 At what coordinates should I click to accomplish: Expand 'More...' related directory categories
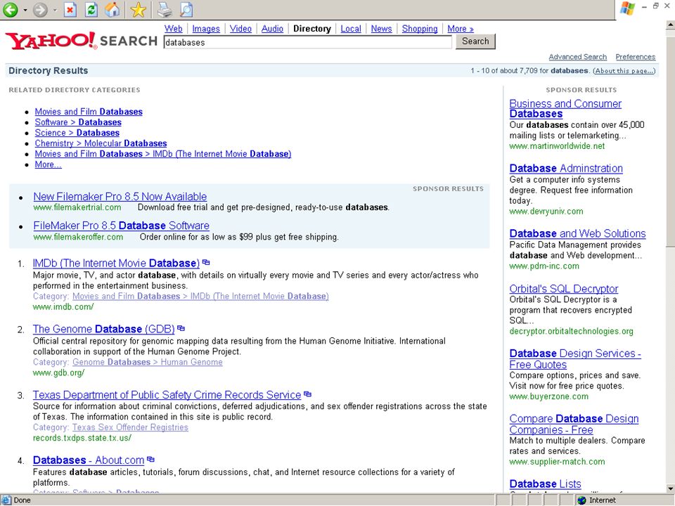point(49,164)
